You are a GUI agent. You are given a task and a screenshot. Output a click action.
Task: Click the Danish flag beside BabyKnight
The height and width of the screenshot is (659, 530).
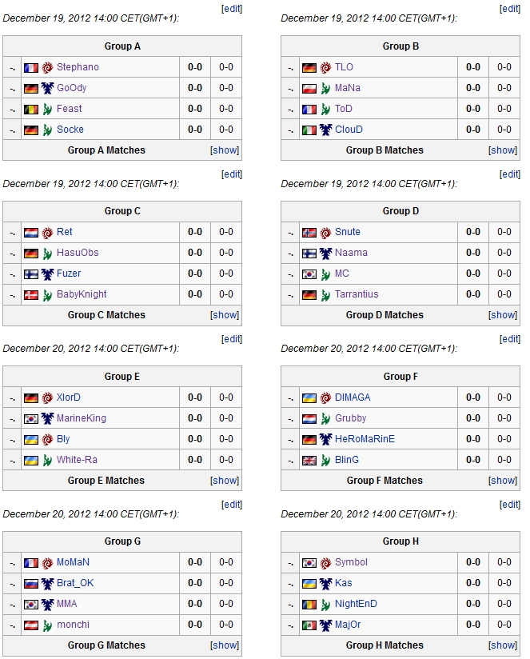pos(31,294)
